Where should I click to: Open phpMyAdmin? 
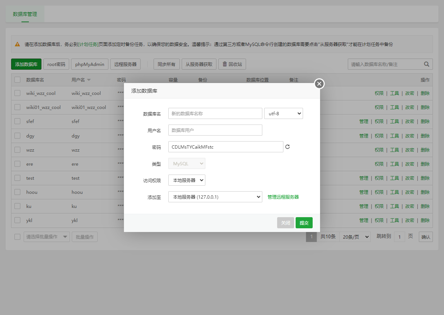(x=89, y=64)
